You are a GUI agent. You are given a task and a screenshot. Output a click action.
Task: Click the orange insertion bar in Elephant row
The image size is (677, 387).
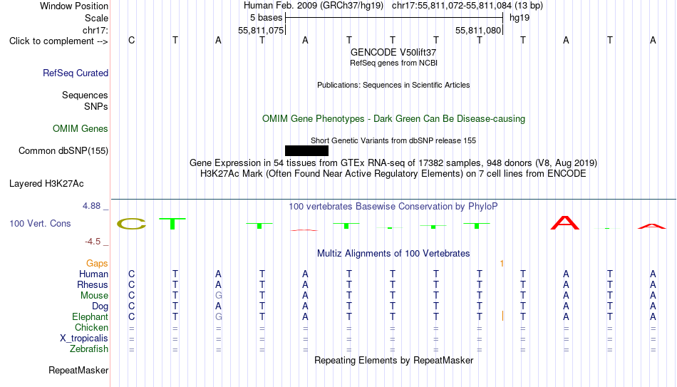click(x=502, y=316)
